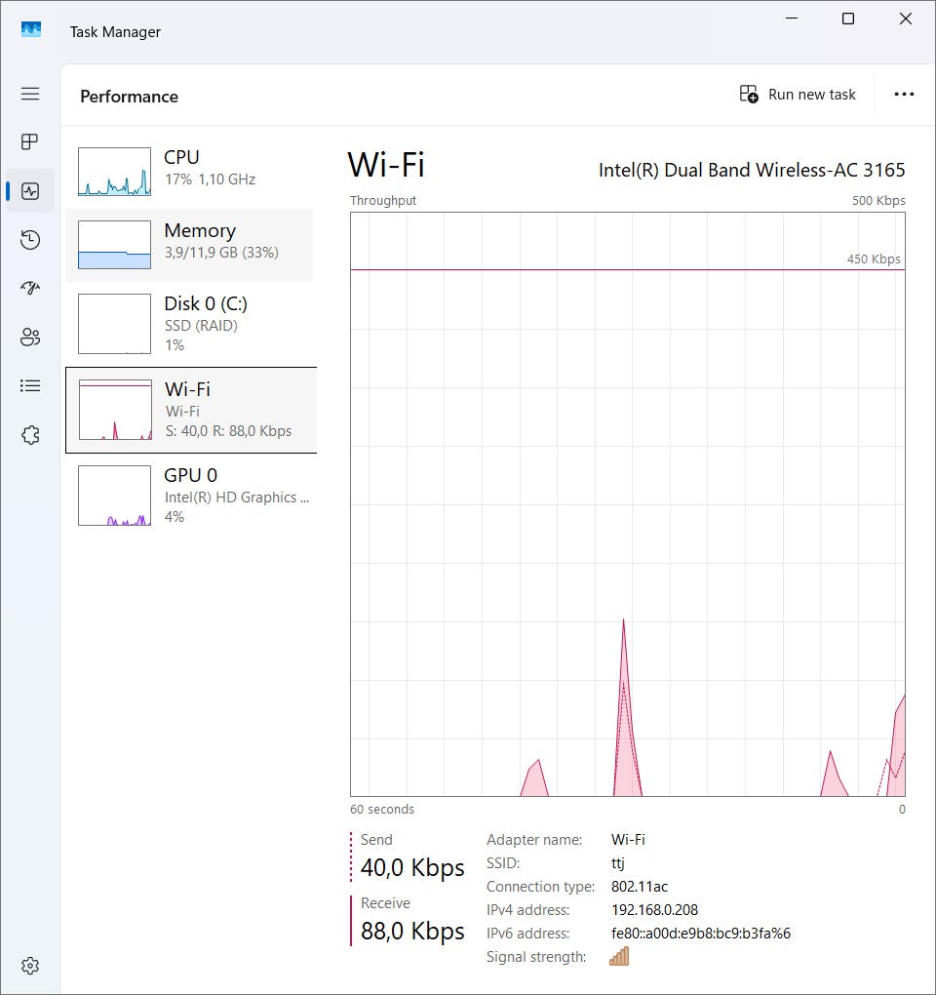The width and height of the screenshot is (936, 995).
Task: Click the GPU 0 mini graph thumbnail
Action: point(115,496)
